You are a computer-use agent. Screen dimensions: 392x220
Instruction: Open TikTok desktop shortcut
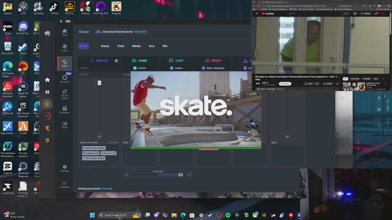click(x=54, y=9)
